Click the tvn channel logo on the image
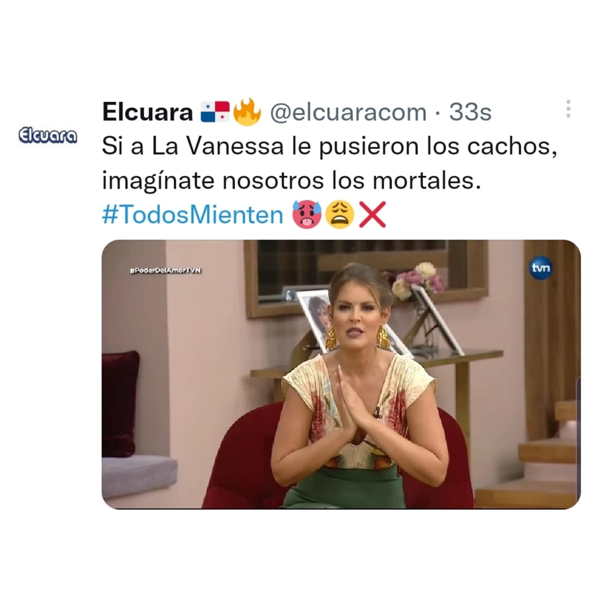Viewport: 599px width, 599px height. point(541,268)
